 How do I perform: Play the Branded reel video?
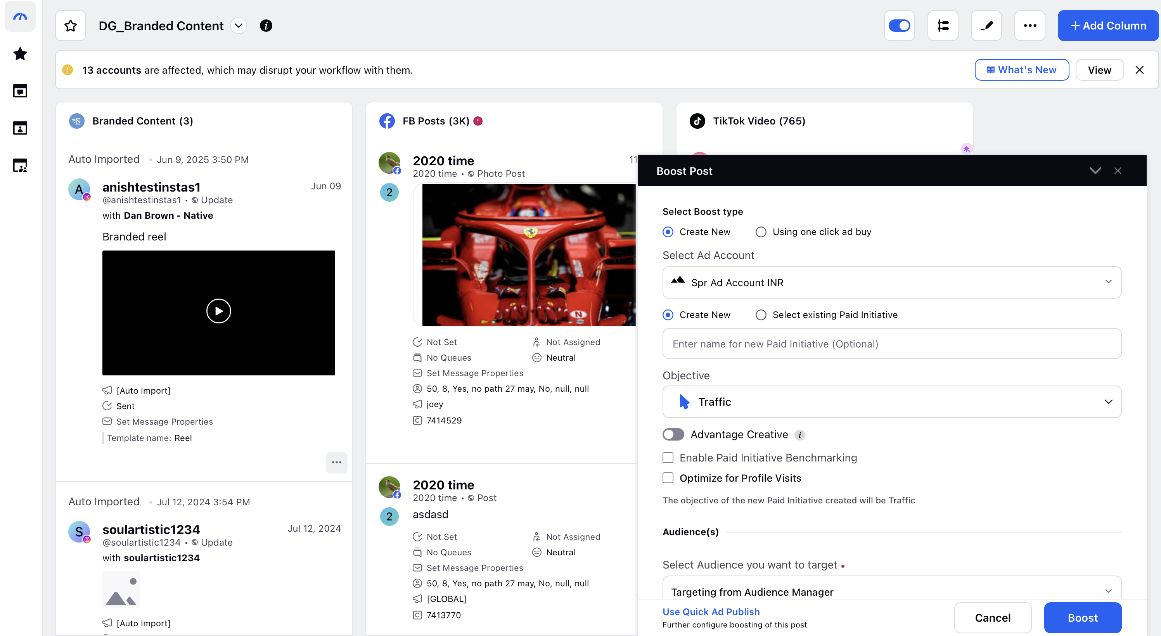[219, 311]
